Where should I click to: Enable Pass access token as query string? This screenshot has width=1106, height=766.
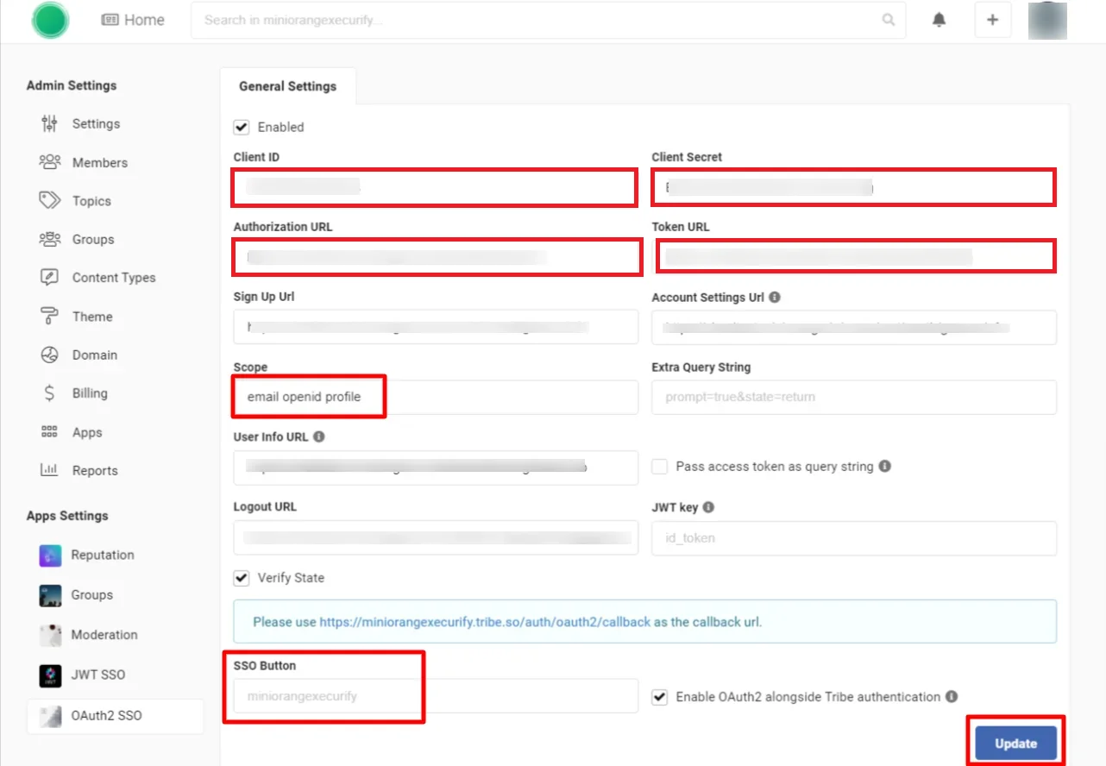click(659, 466)
